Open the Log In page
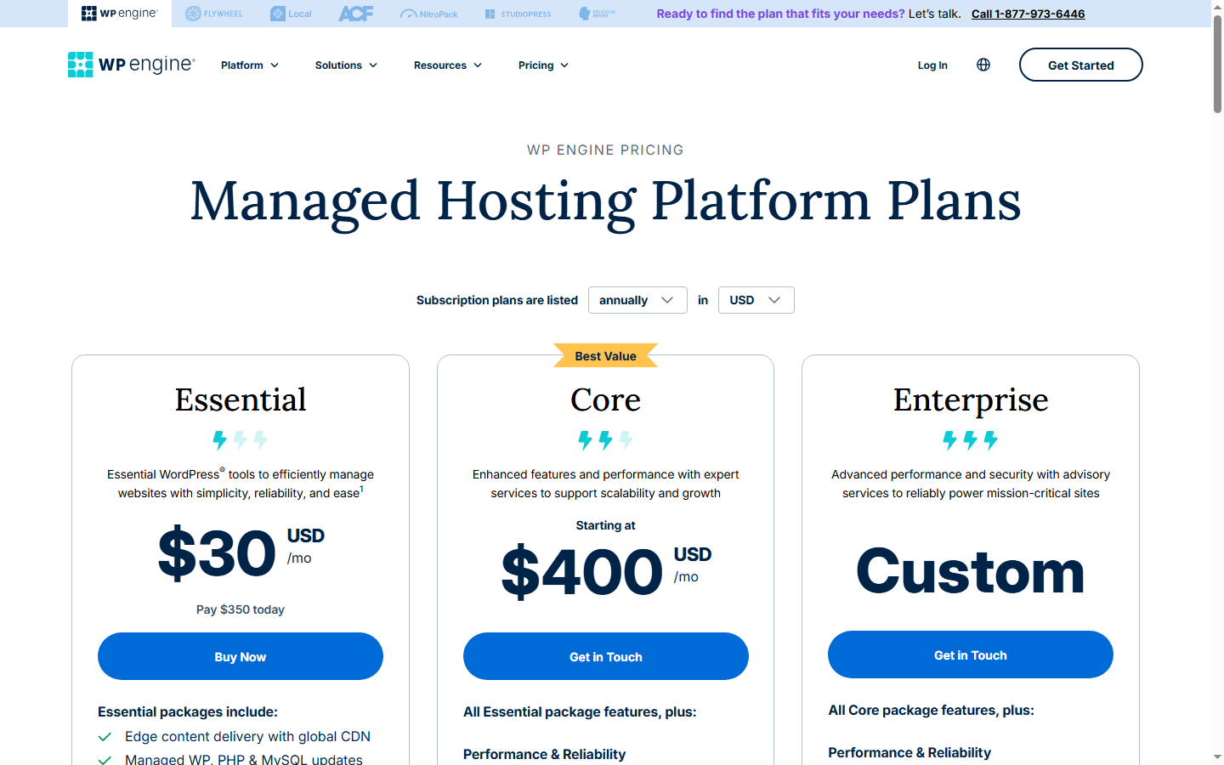This screenshot has height=765, width=1224. click(x=932, y=65)
